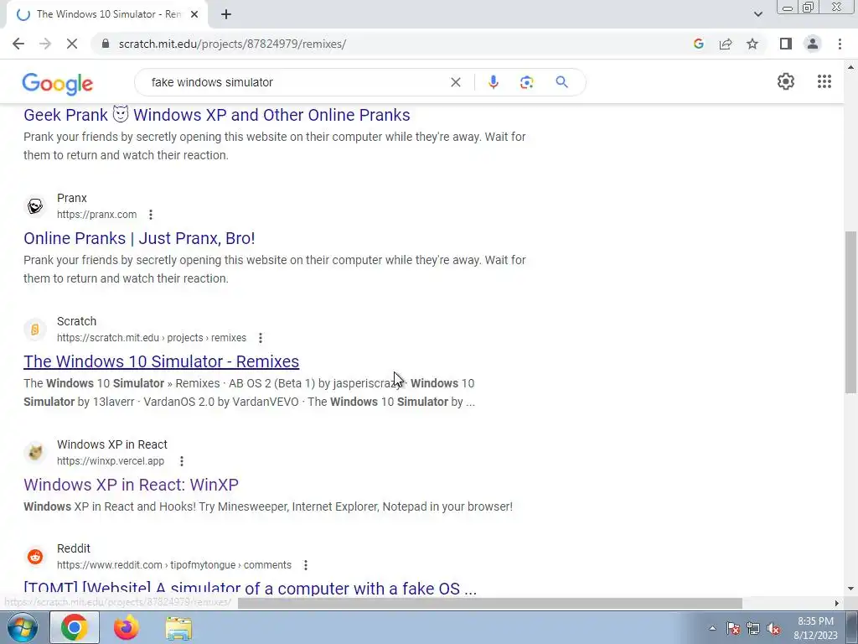Open more options for Scratch result
Viewport: 858px width, 644px height.
261,338
